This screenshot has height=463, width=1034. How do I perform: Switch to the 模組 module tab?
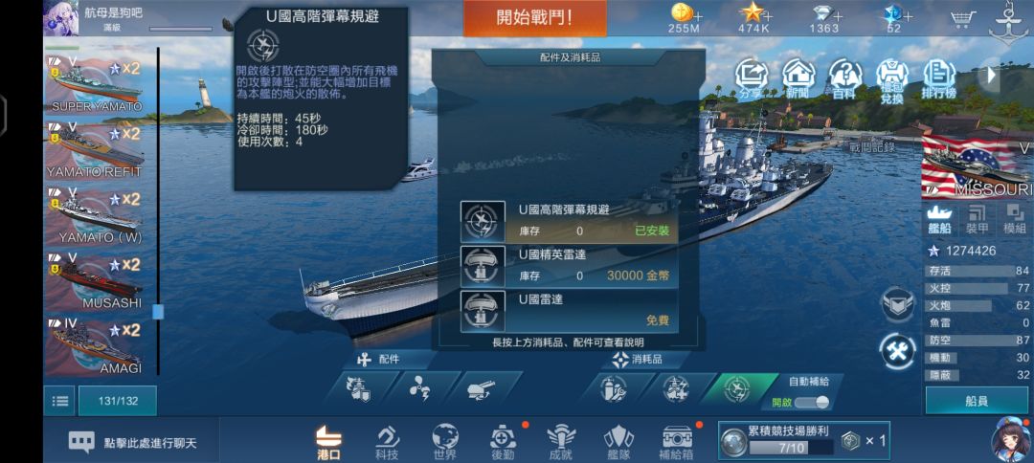click(1015, 220)
